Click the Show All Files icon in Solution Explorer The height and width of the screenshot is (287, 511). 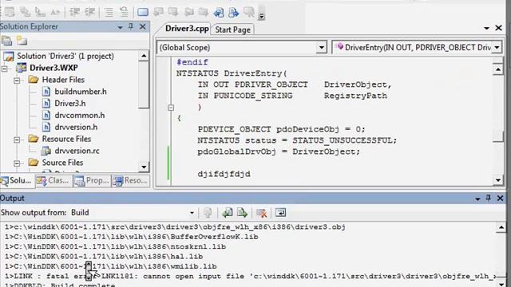click(x=22, y=41)
